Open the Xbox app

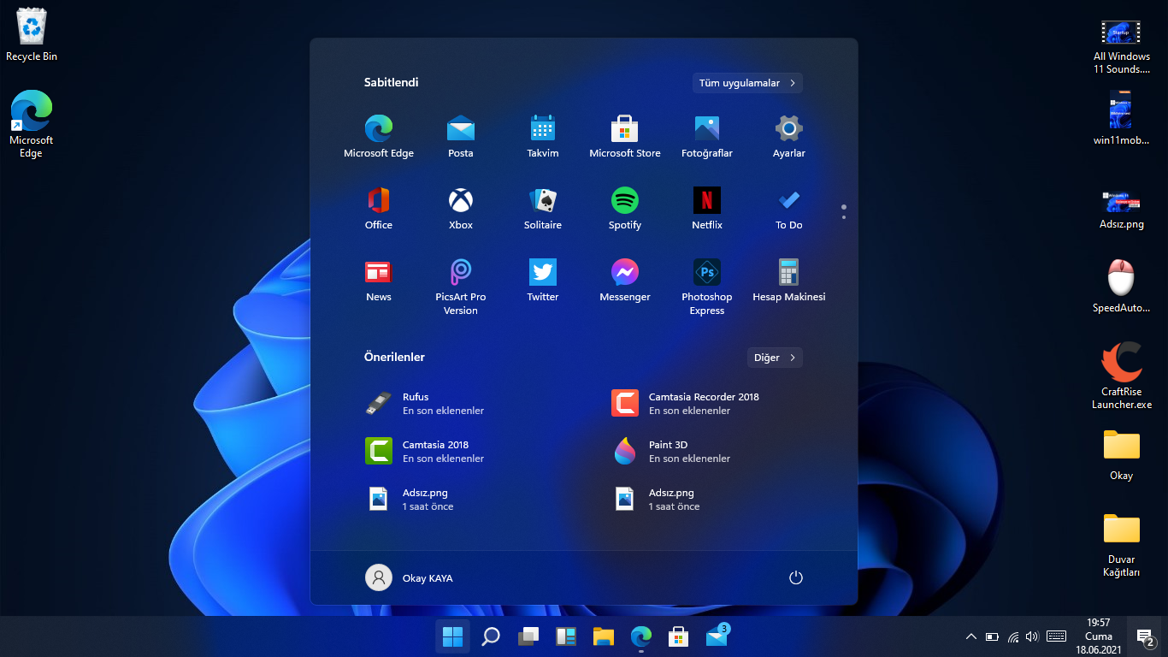461,209
